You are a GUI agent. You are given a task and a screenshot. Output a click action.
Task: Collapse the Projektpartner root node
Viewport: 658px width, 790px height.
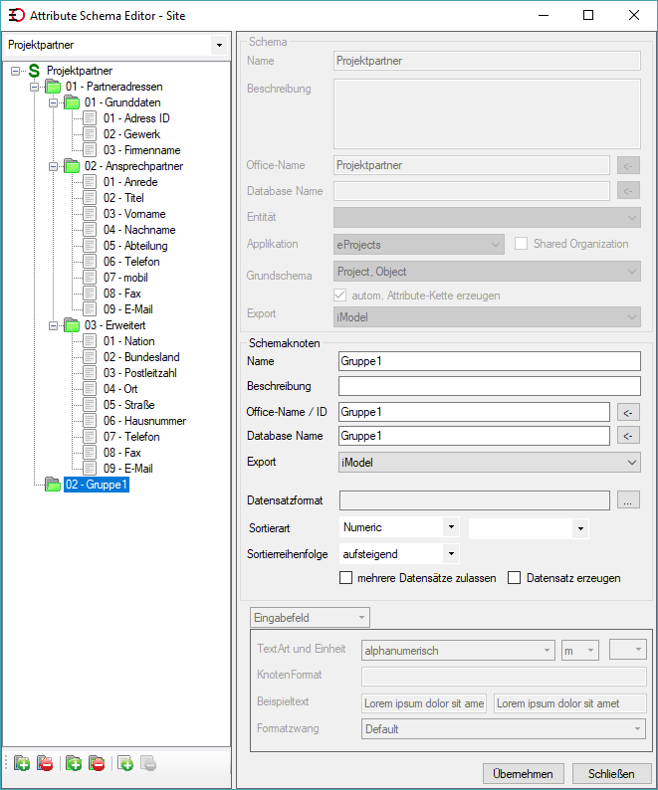pyautogui.click(x=16, y=71)
